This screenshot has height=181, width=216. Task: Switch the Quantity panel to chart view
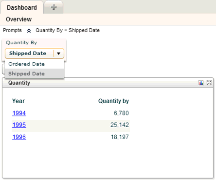point(201,83)
